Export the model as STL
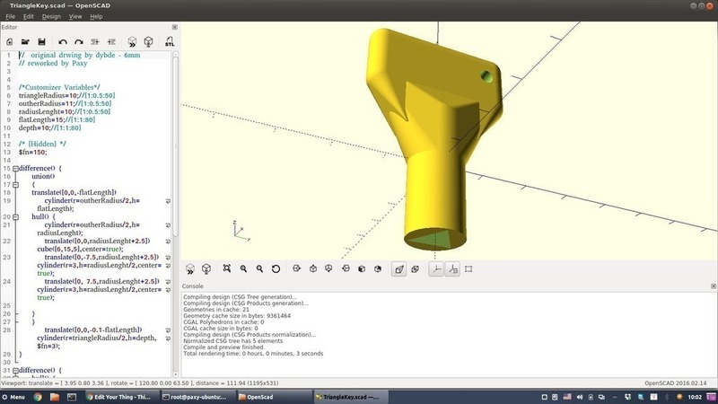Viewport: 718px width, 404px height. click(169, 41)
